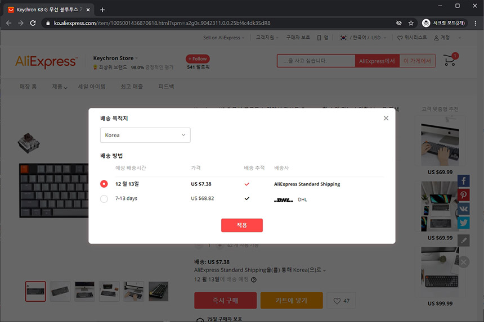This screenshot has height=322, width=484.
Task: Open Sell on AliExpress dropdown
Action: point(224,38)
